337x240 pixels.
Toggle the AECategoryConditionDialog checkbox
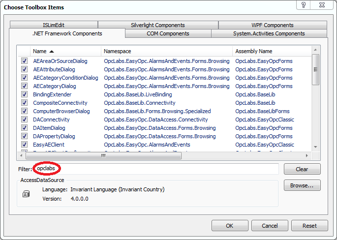(24, 78)
